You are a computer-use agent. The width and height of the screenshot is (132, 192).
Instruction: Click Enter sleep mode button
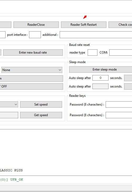point(101,69)
